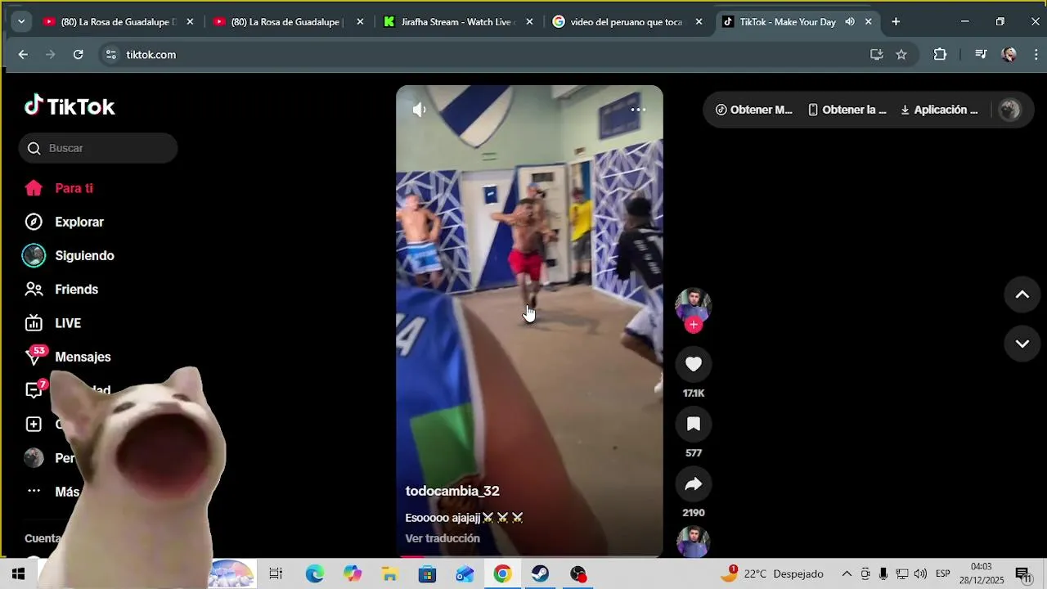Click the TikTok logo

70,106
